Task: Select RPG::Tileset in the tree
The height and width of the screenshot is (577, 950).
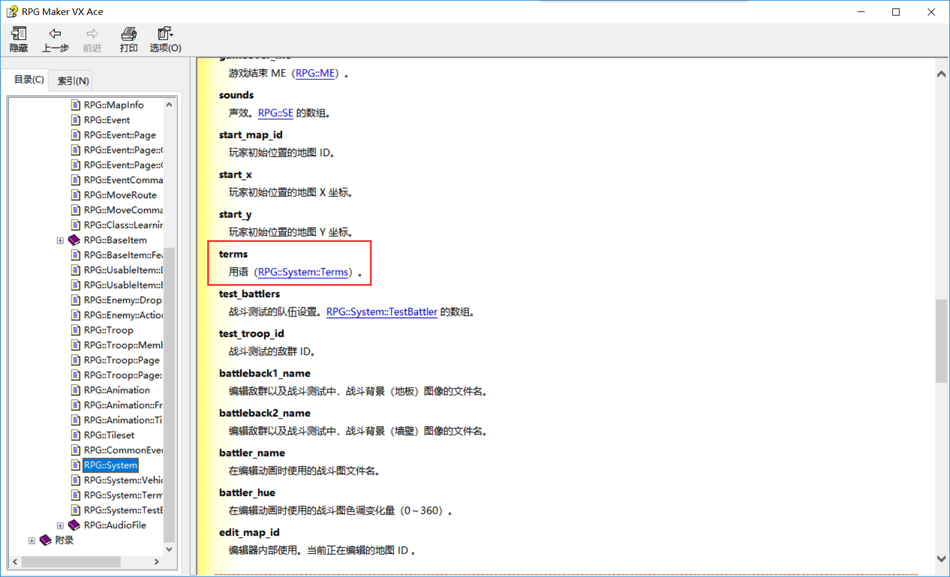Action: (x=109, y=435)
